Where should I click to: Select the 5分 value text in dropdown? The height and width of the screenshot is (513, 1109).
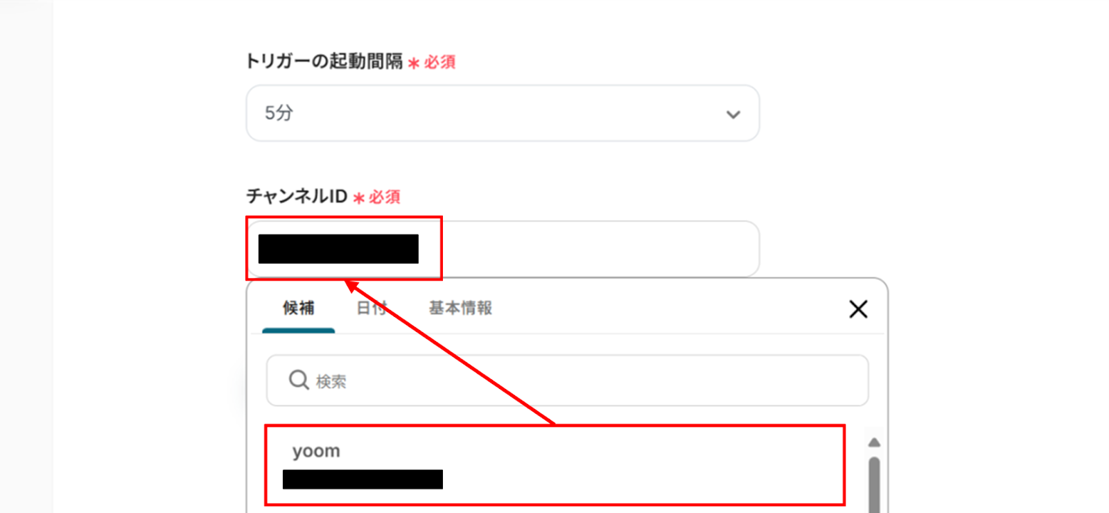[x=279, y=113]
